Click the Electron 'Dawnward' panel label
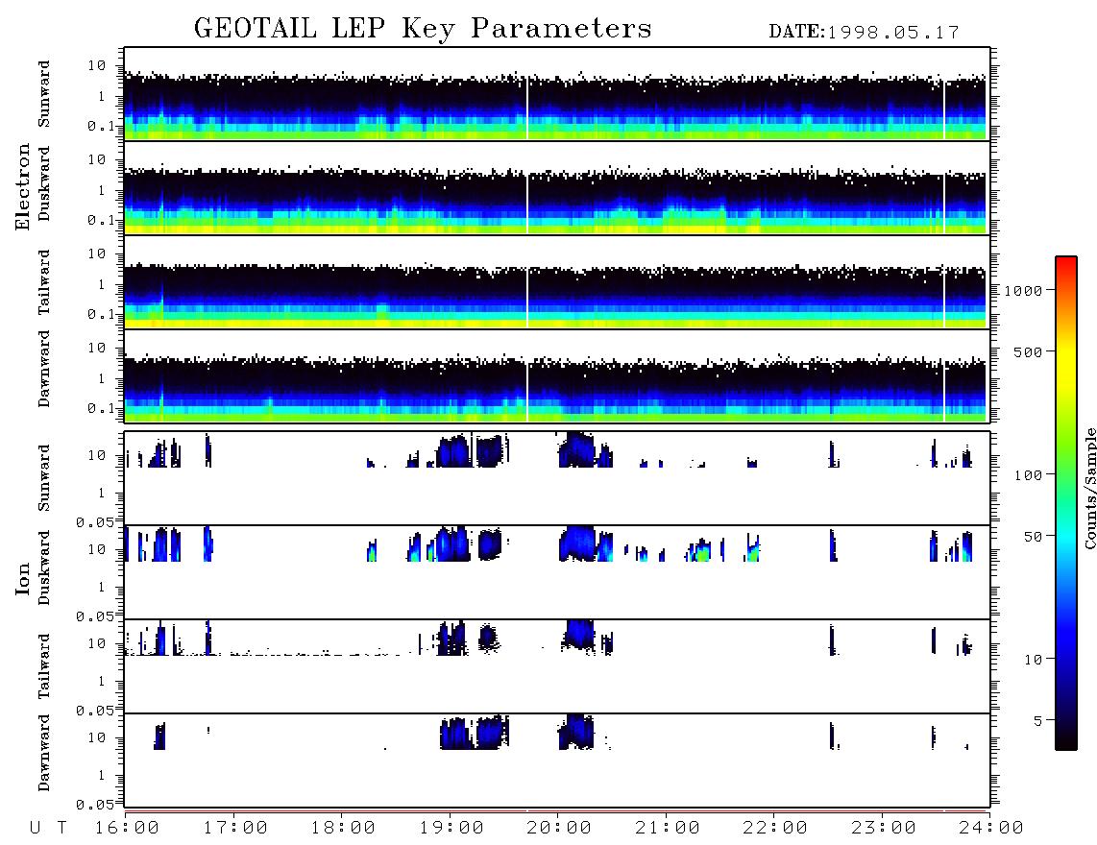The height and width of the screenshot is (845, 1097). (44, 369)
